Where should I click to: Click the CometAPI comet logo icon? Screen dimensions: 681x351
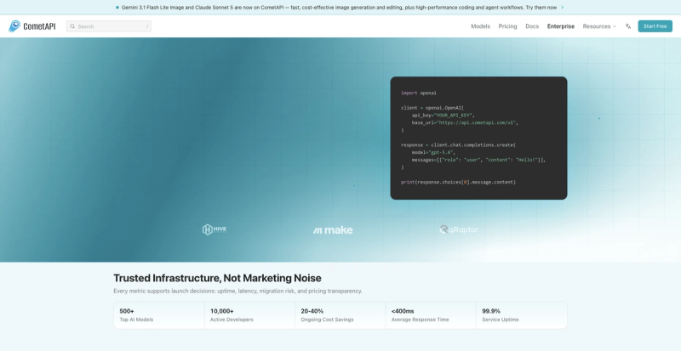(14, 26)
